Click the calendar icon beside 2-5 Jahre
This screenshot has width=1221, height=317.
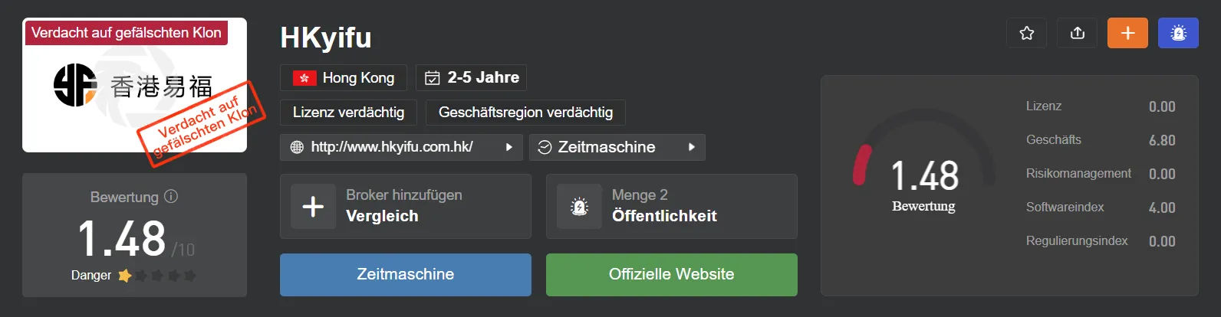tap(433, 77)
